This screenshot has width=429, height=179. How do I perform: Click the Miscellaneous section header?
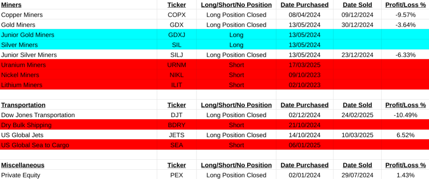click(23, 165)
